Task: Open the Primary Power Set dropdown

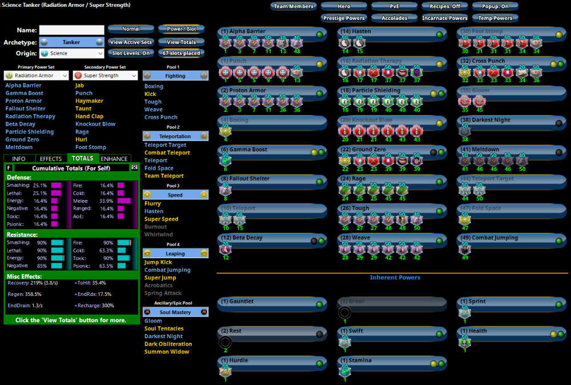Action: tap(35, 75)
